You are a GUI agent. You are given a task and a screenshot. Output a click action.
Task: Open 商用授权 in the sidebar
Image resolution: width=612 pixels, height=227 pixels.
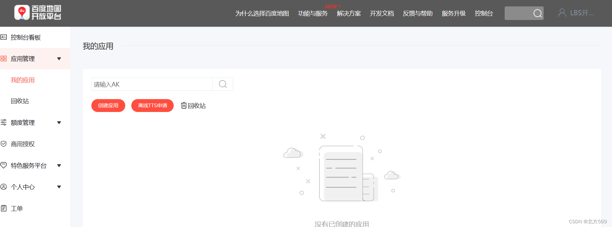(23, 144)
